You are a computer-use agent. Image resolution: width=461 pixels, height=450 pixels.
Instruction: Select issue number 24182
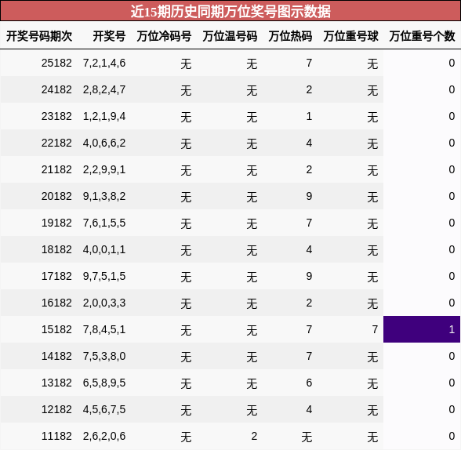(x=56, y=89)
